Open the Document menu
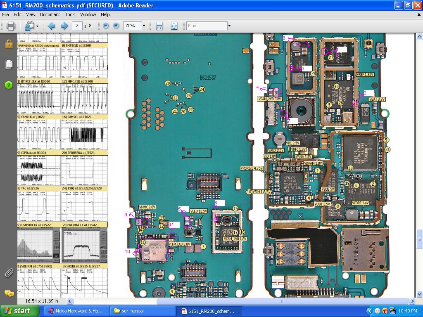 (50, 14)
